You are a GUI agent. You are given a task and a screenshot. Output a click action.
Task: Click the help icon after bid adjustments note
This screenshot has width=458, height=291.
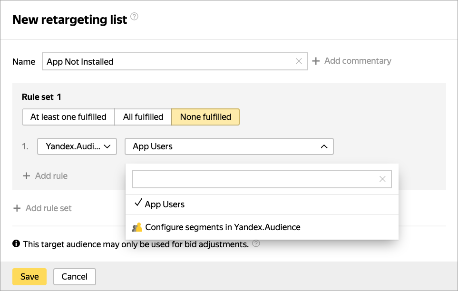[256, 244]
